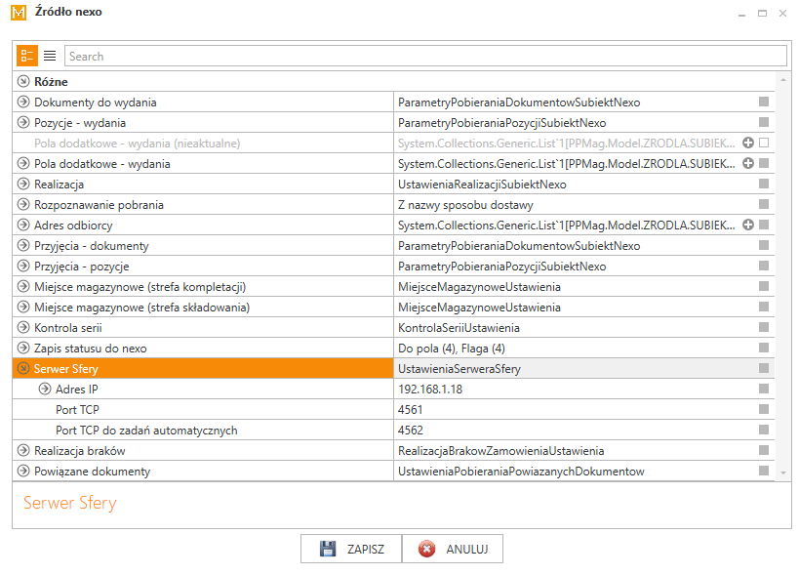Add item to Adres odbiorcy list
The image size is (799, 575).
pyautogui.click(x=748, y=225)
